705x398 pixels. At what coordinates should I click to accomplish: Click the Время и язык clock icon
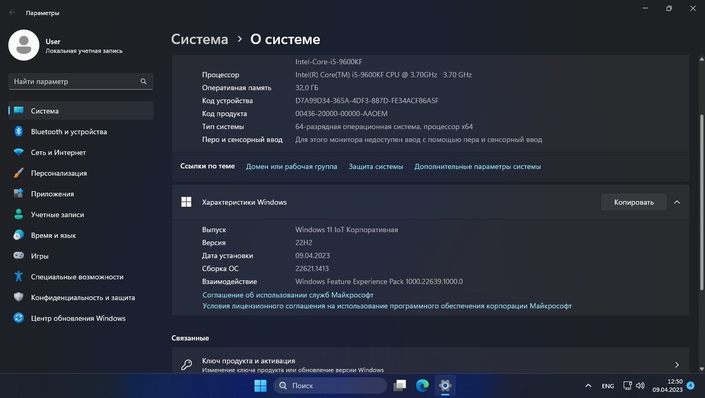pos(19,235)
